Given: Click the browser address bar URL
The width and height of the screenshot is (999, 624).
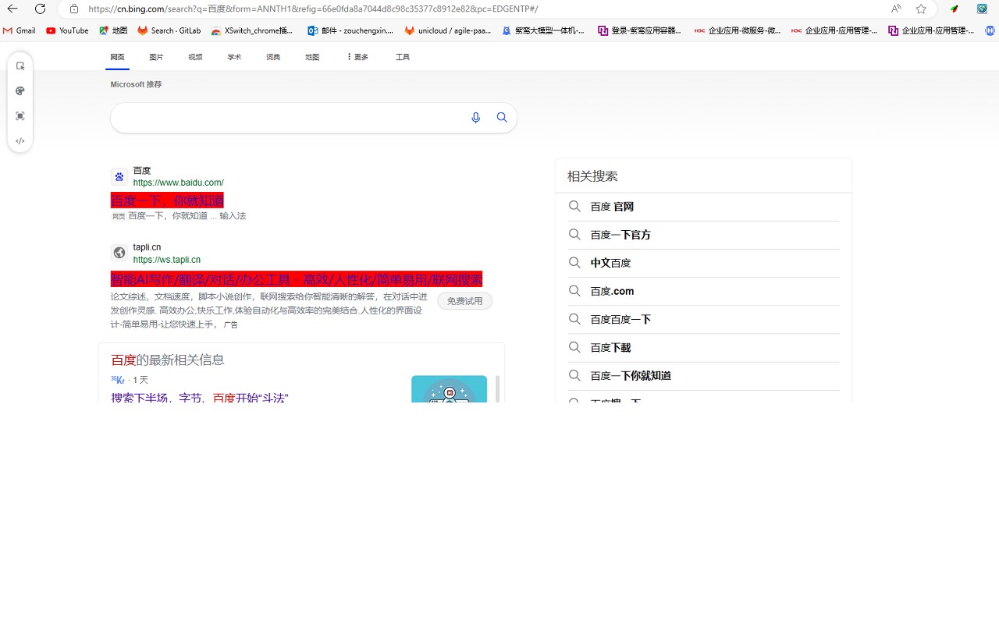Looking at the screenshot, I should tap(312, 9).
